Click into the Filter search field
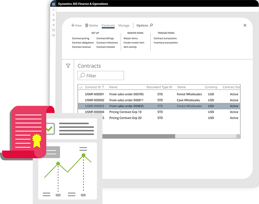The image size is (259, 204). 101,76
